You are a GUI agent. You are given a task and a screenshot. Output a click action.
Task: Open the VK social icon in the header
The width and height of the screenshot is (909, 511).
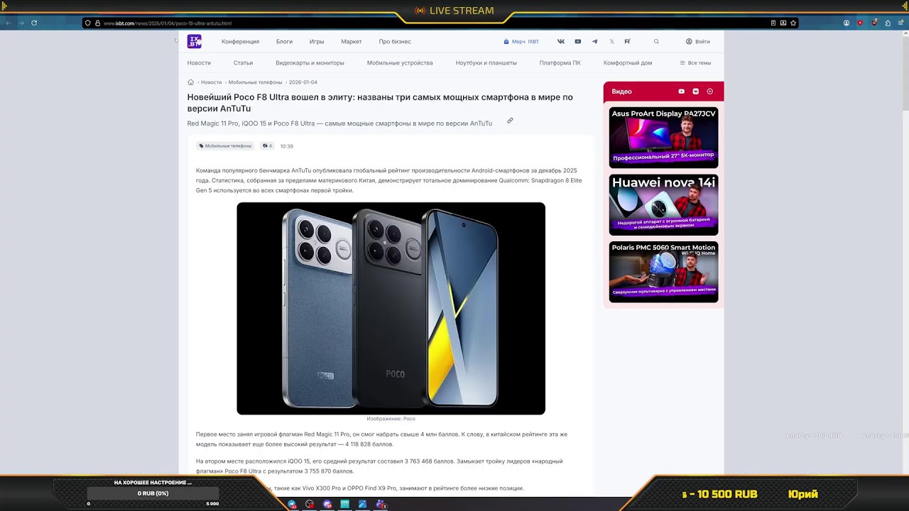[561, 42]
